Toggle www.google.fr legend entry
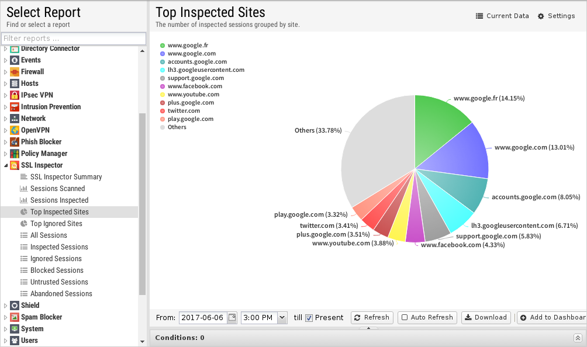This screenshot has width=587, height=347. click(x=184, y=45)
